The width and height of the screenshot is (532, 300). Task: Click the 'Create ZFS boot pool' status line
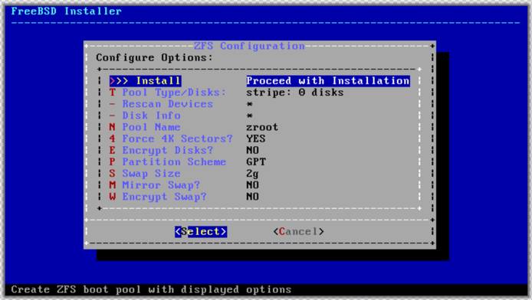click(151, 289)
